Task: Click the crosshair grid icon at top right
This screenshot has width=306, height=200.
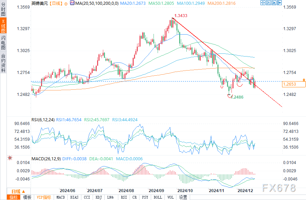Action: coord(263,3)
